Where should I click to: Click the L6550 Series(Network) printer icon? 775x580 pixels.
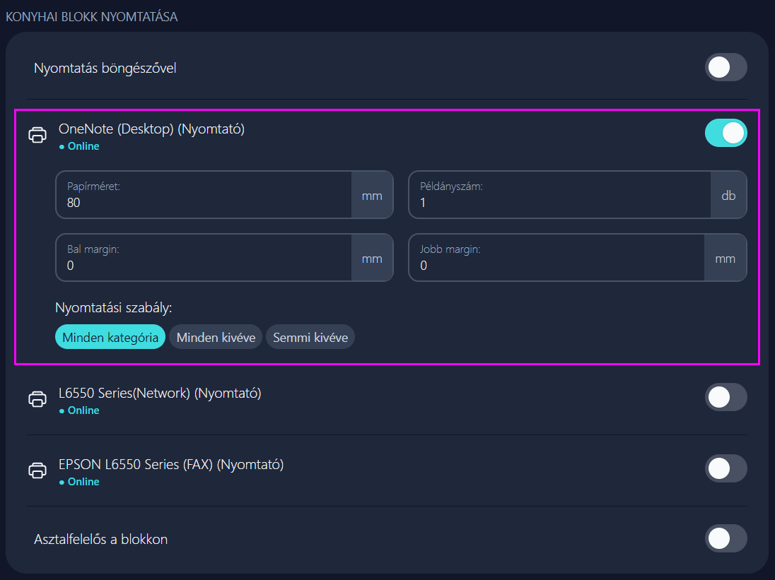tap(37, 398)
